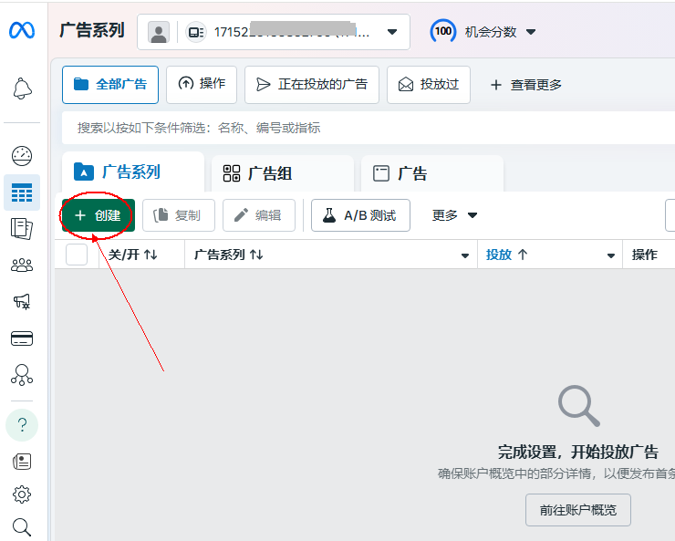The width and height of the screenshot is (675, 541).
Task: Tick the select-all checkbox in table header
Action: click(x=77, y=255)
